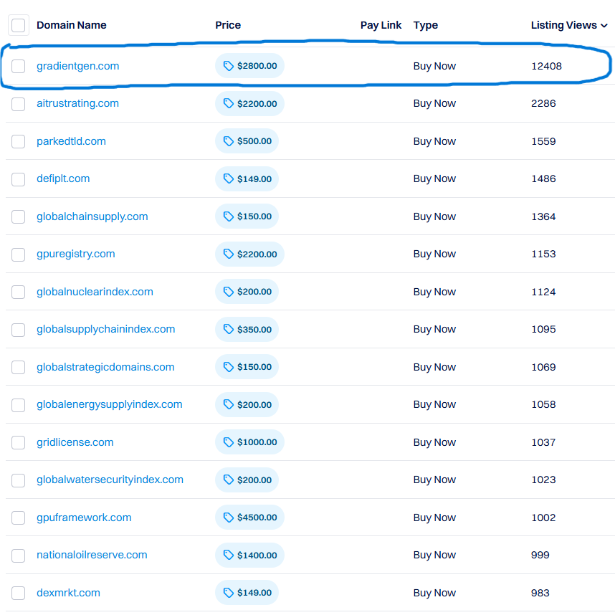The image size is (615, 615).
Task: Open gpuregistry.com domain link
Action: 76,254
